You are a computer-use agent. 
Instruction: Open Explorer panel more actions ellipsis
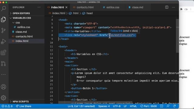click(39, 7)
